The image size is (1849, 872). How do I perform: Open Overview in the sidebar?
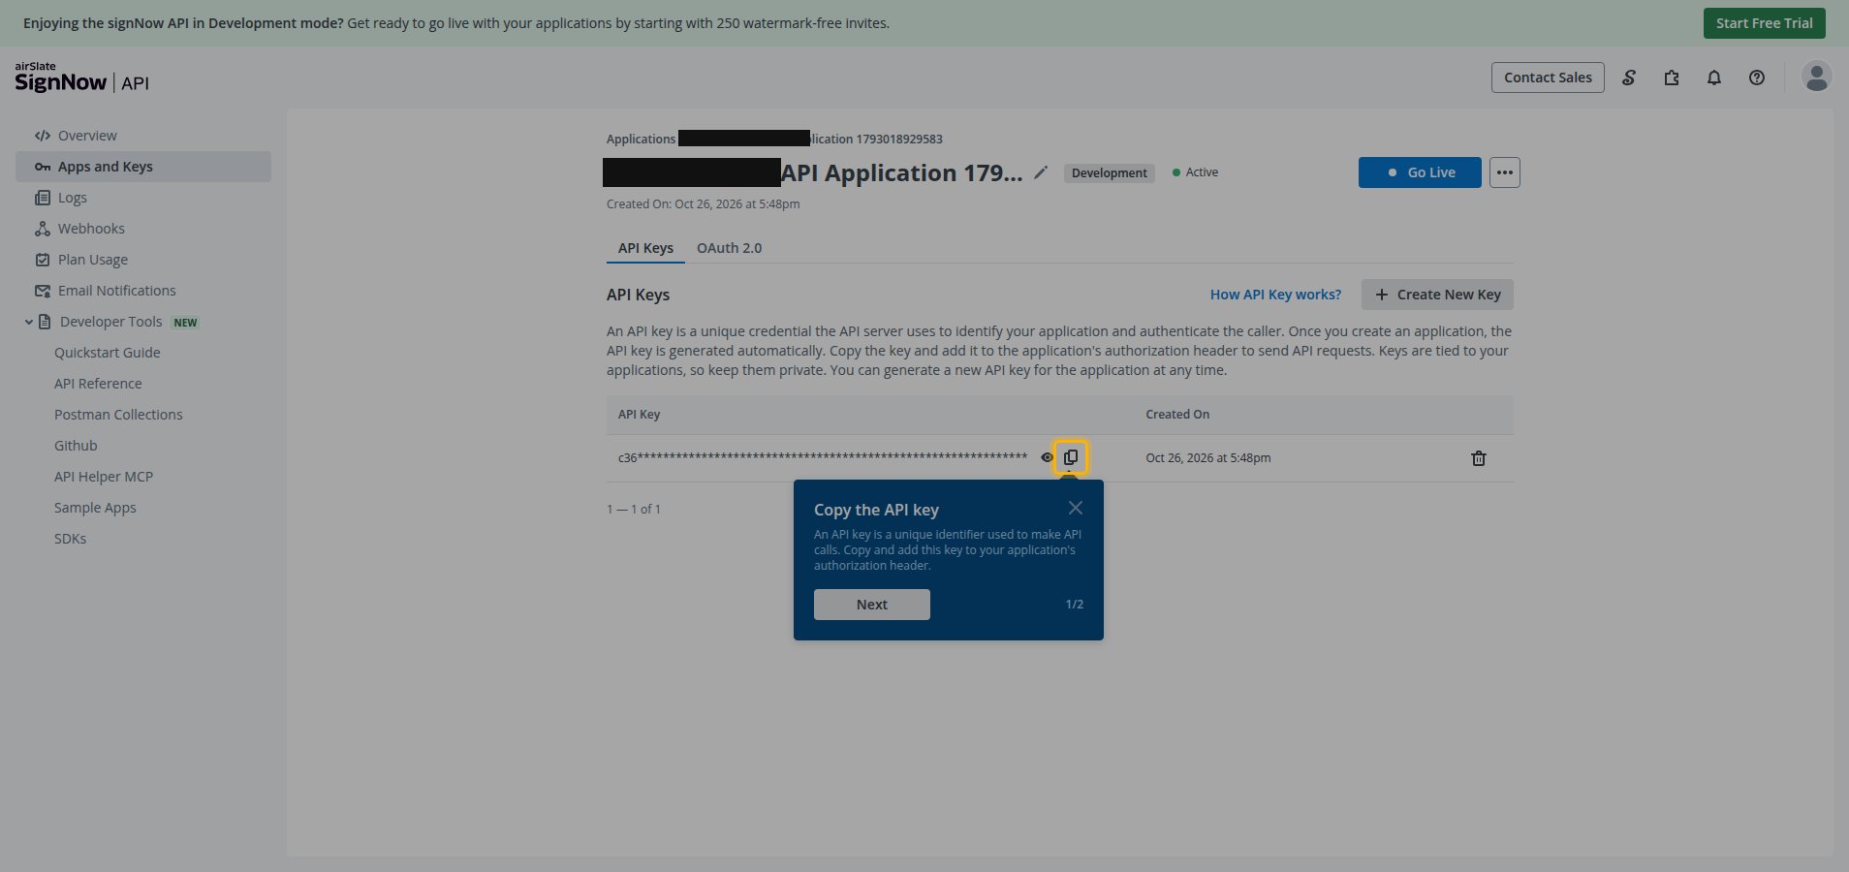tap(143, 136)
